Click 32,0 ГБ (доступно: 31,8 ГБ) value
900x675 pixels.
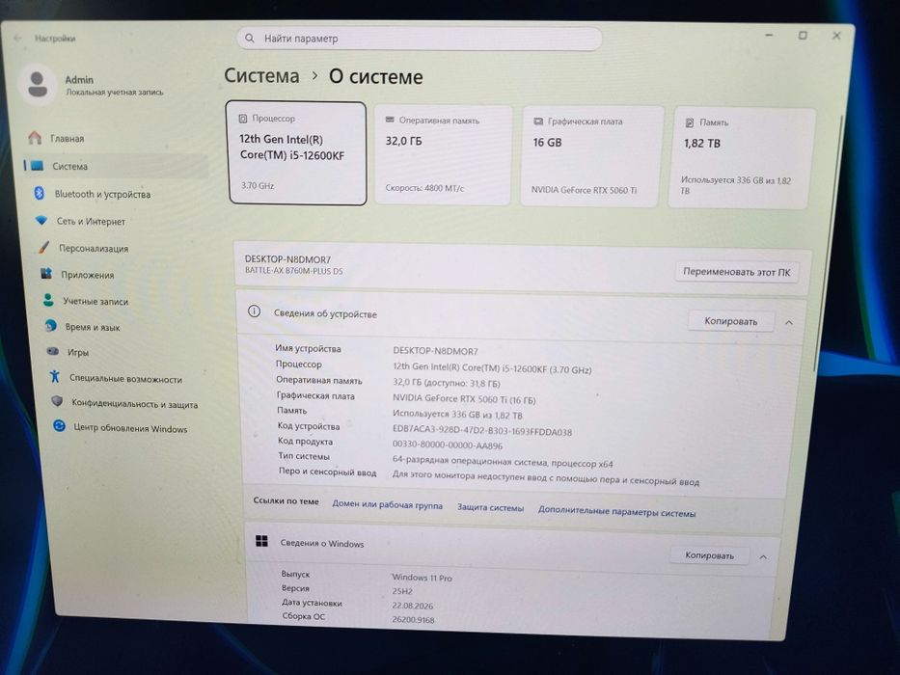[x=447, y=382]
